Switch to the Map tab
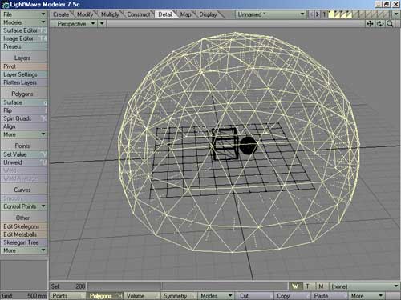Viewport: 401px width, 300px height. (185, 14)
